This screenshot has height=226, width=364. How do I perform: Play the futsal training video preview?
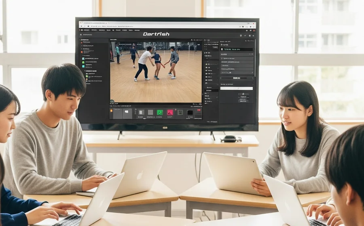156,72
